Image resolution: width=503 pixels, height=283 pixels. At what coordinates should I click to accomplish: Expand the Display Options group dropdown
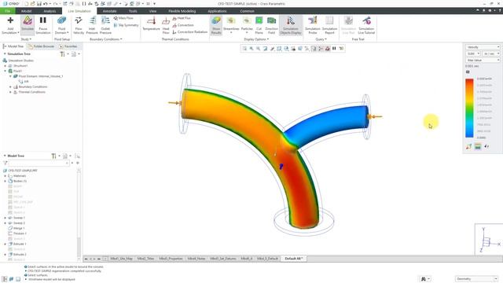coord(256,39)
